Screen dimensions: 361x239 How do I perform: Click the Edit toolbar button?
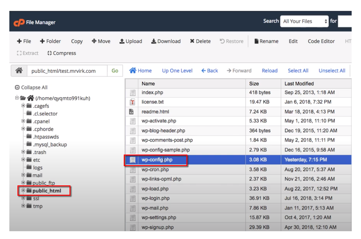click(293, 41)
